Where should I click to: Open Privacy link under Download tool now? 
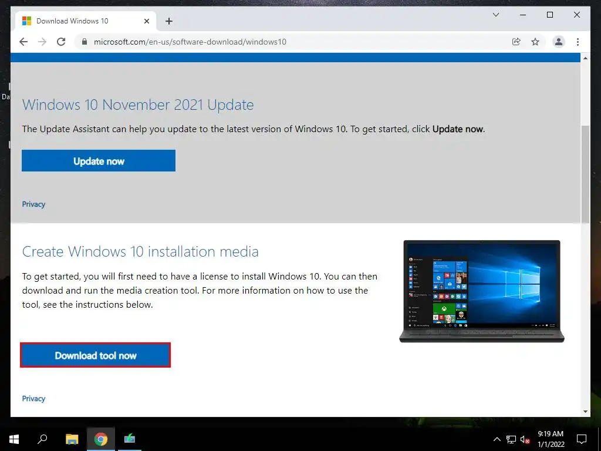(33, 399)
